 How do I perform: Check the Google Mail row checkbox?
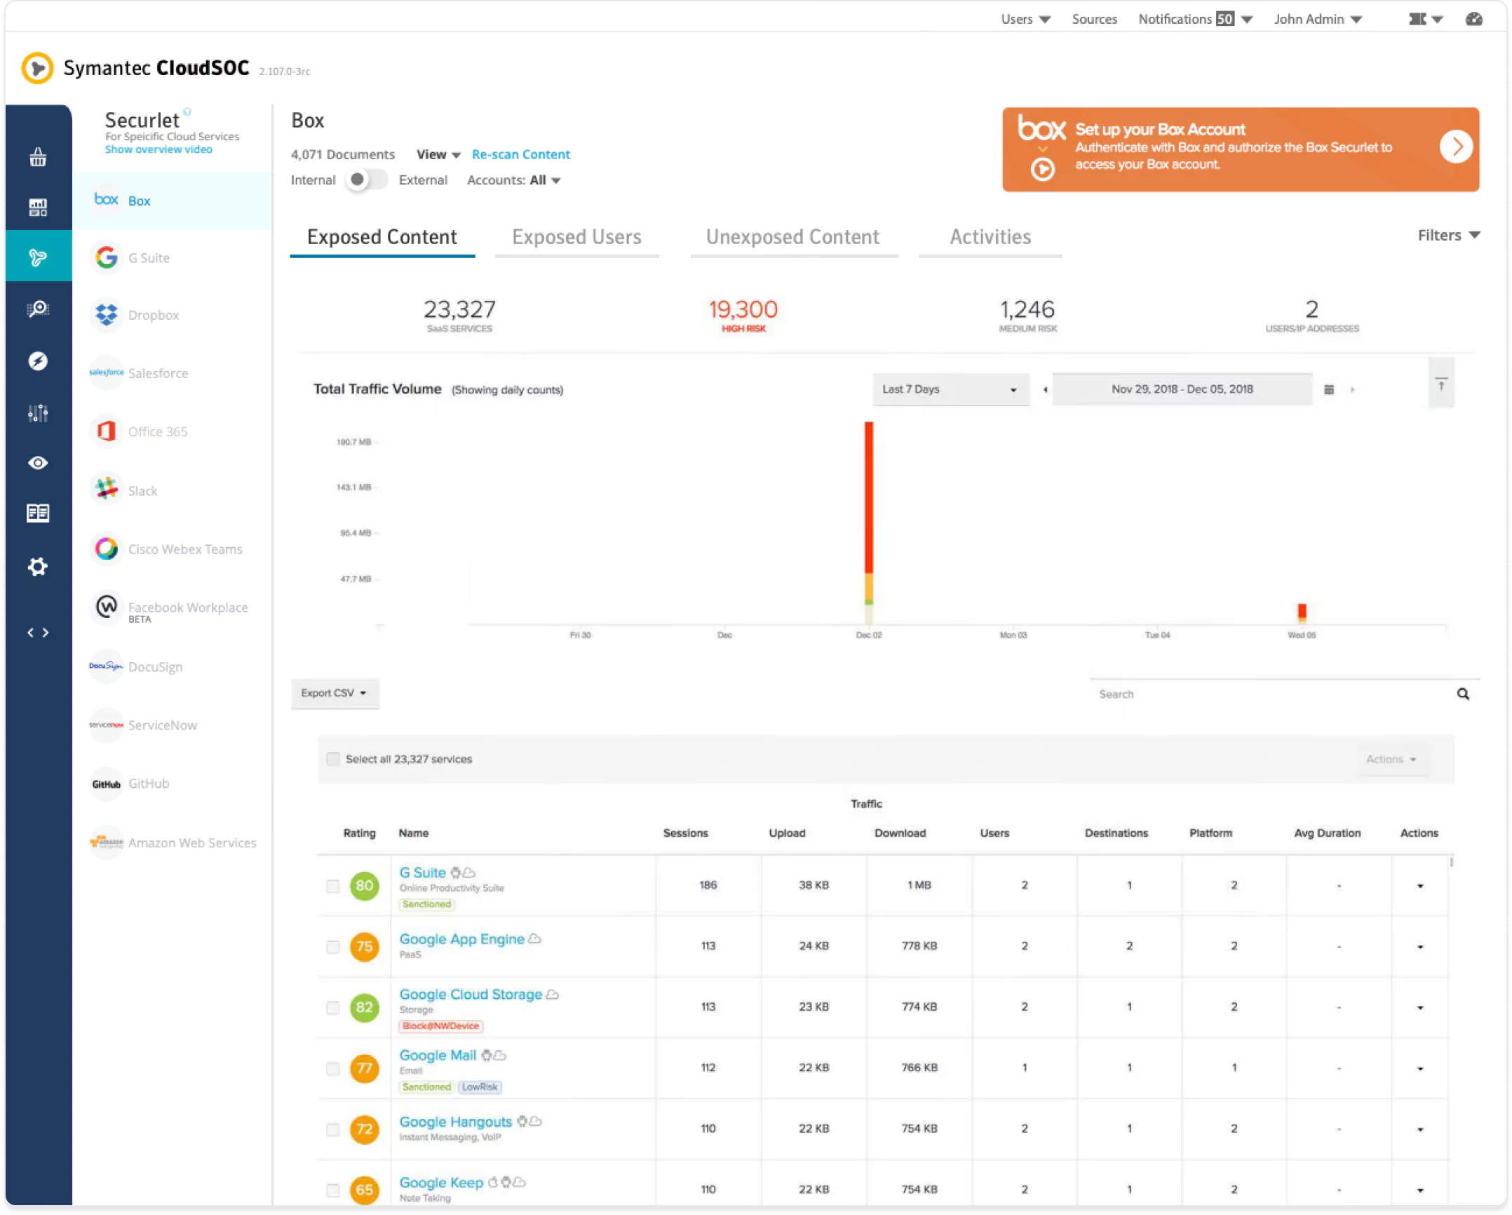point(333,1069)
